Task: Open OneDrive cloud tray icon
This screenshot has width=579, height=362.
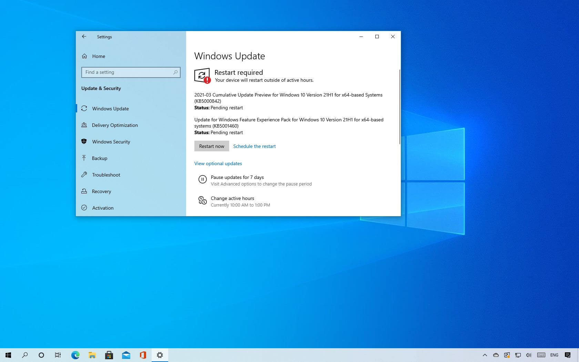Action: tap(496, 355)
